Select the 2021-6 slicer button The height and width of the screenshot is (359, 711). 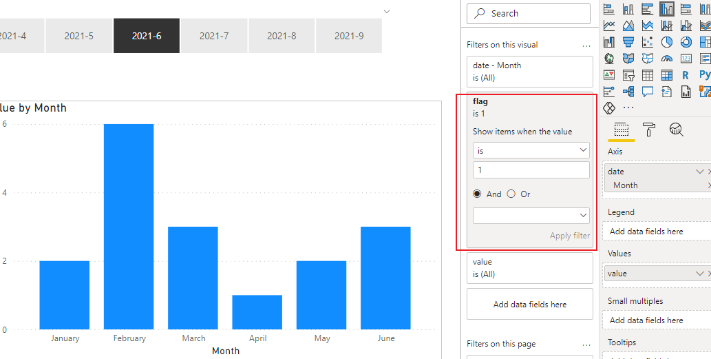(x=147, y=36)
